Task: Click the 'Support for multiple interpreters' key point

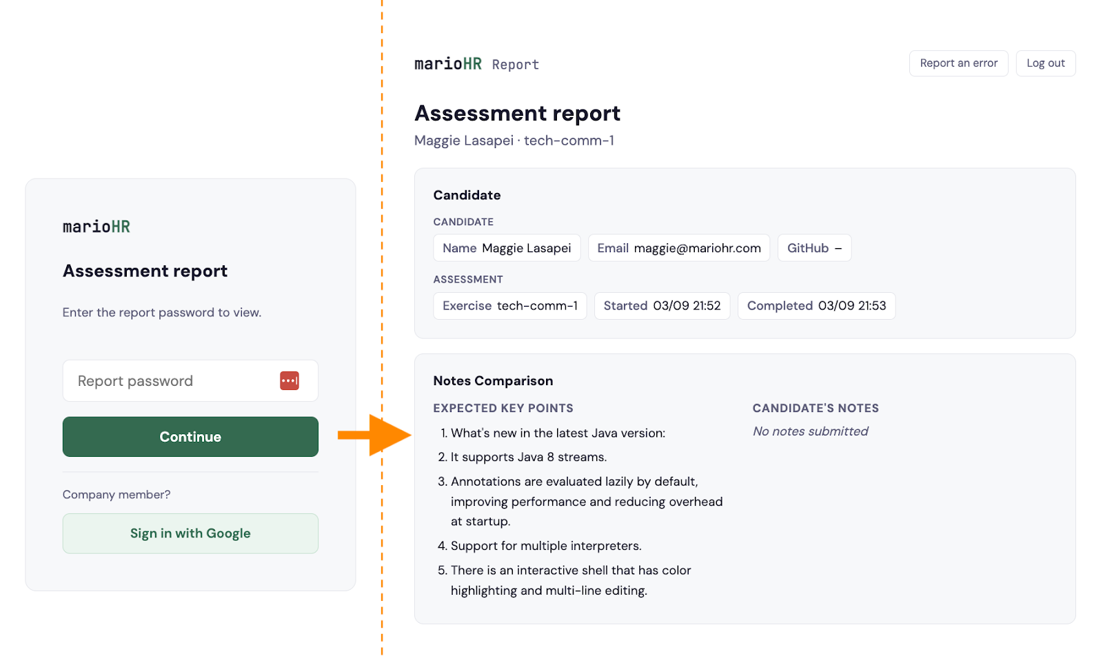Action: point(545,546)
